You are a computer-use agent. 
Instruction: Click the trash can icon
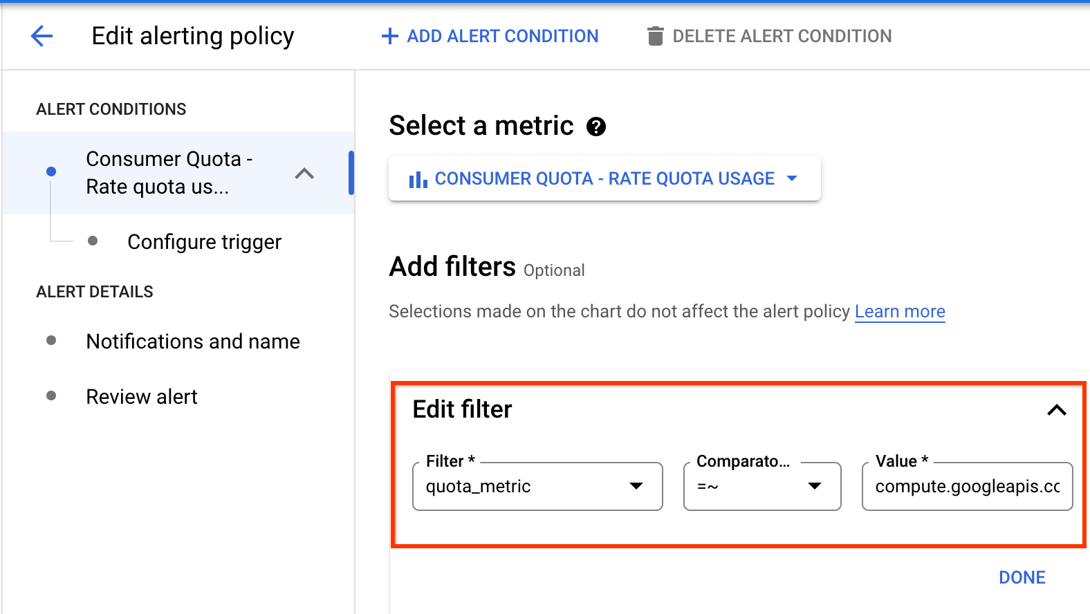coord(654,36)
